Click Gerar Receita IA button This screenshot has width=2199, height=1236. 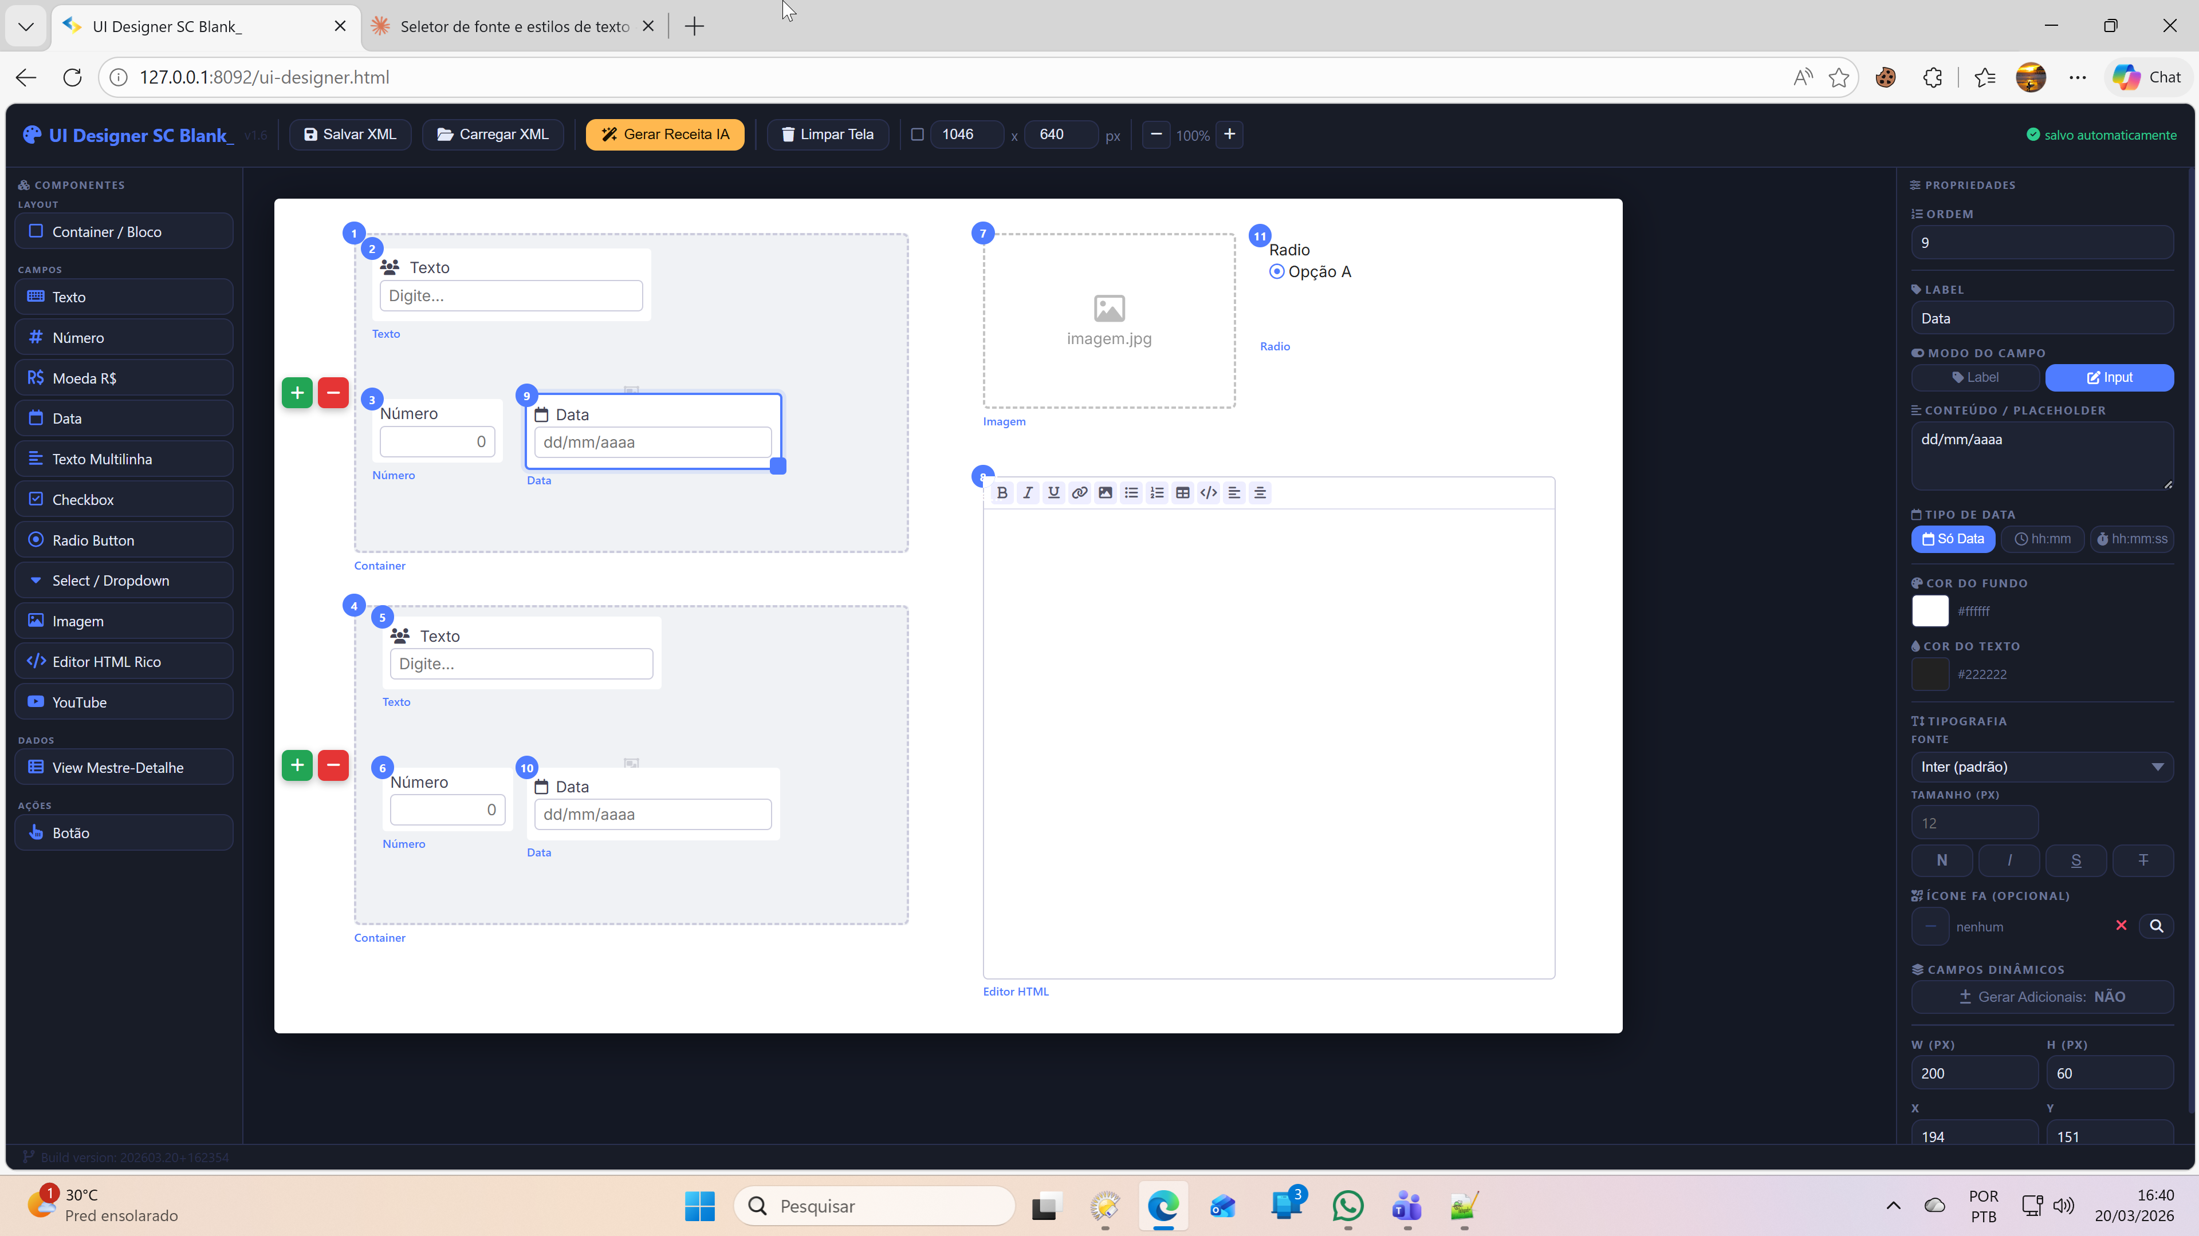(x=665, y=134)
